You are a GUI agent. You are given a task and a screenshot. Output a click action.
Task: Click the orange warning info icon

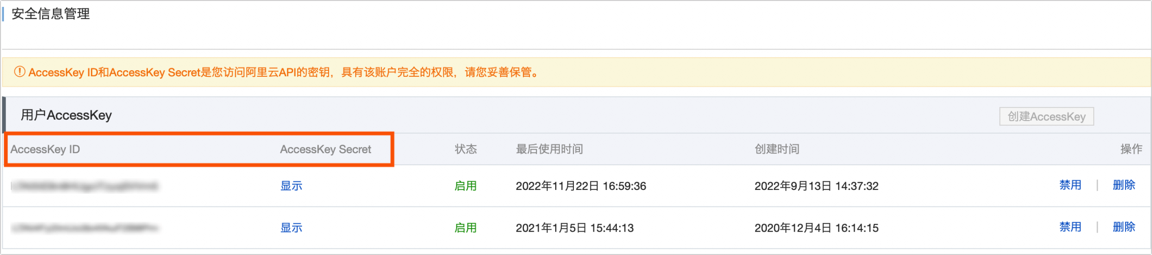click(x=19, y=72)
